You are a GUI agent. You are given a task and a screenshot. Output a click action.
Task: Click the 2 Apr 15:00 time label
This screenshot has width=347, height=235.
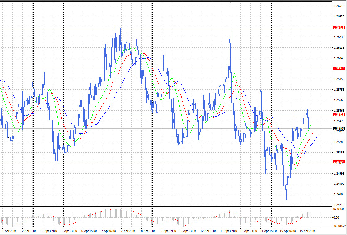[30, 231]
